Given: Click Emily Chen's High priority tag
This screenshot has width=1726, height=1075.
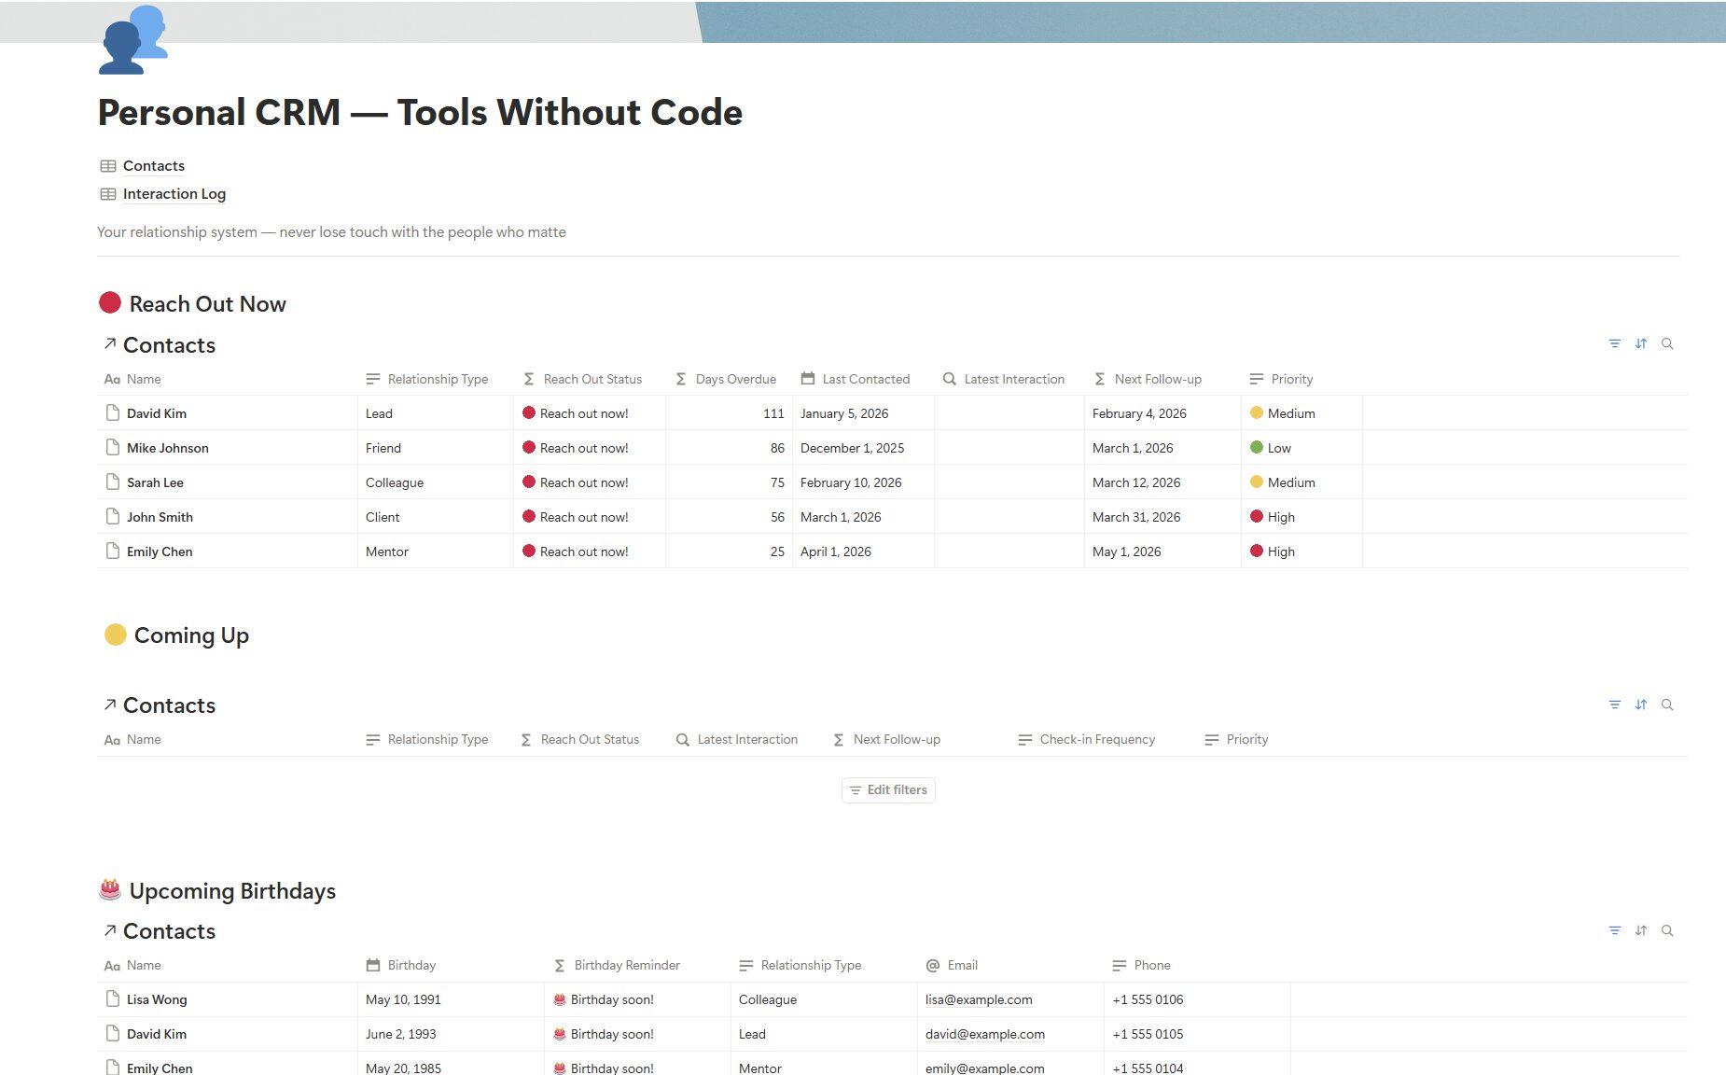Looking at the screenshot, I should click(x=1273, y=551).
